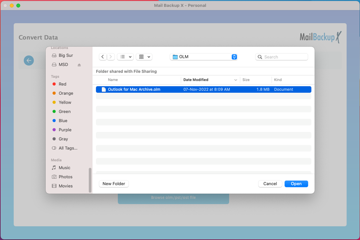Sort by Date Modified column
Image resolution: width=360 pixels, height=240 pixels.
(196, 80)
